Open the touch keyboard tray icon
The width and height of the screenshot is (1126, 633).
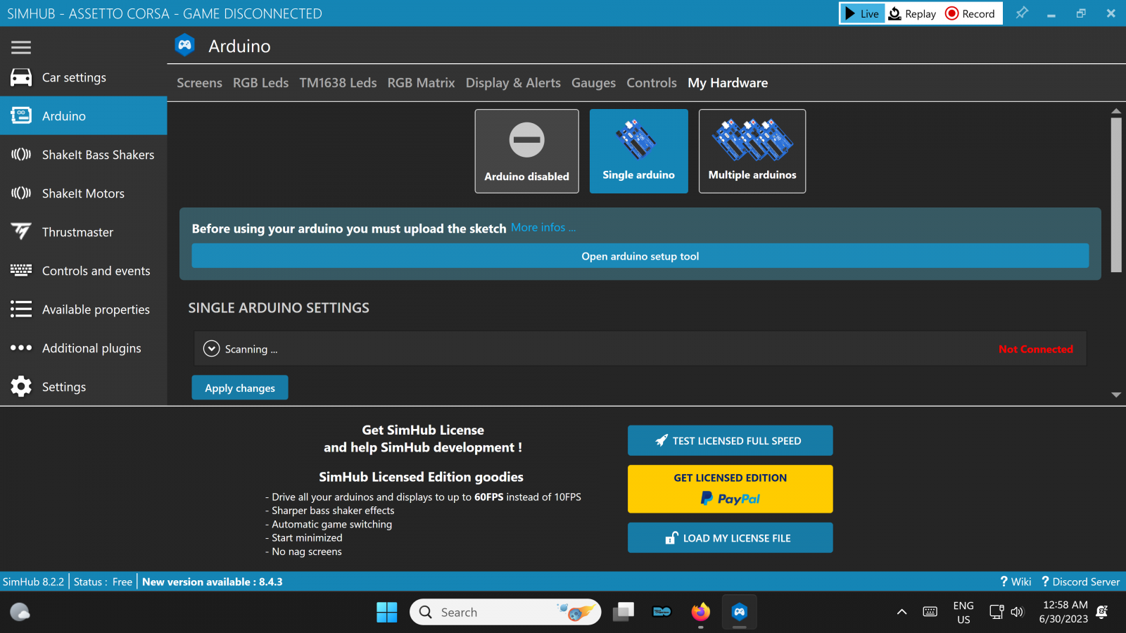tap(930, 612)
